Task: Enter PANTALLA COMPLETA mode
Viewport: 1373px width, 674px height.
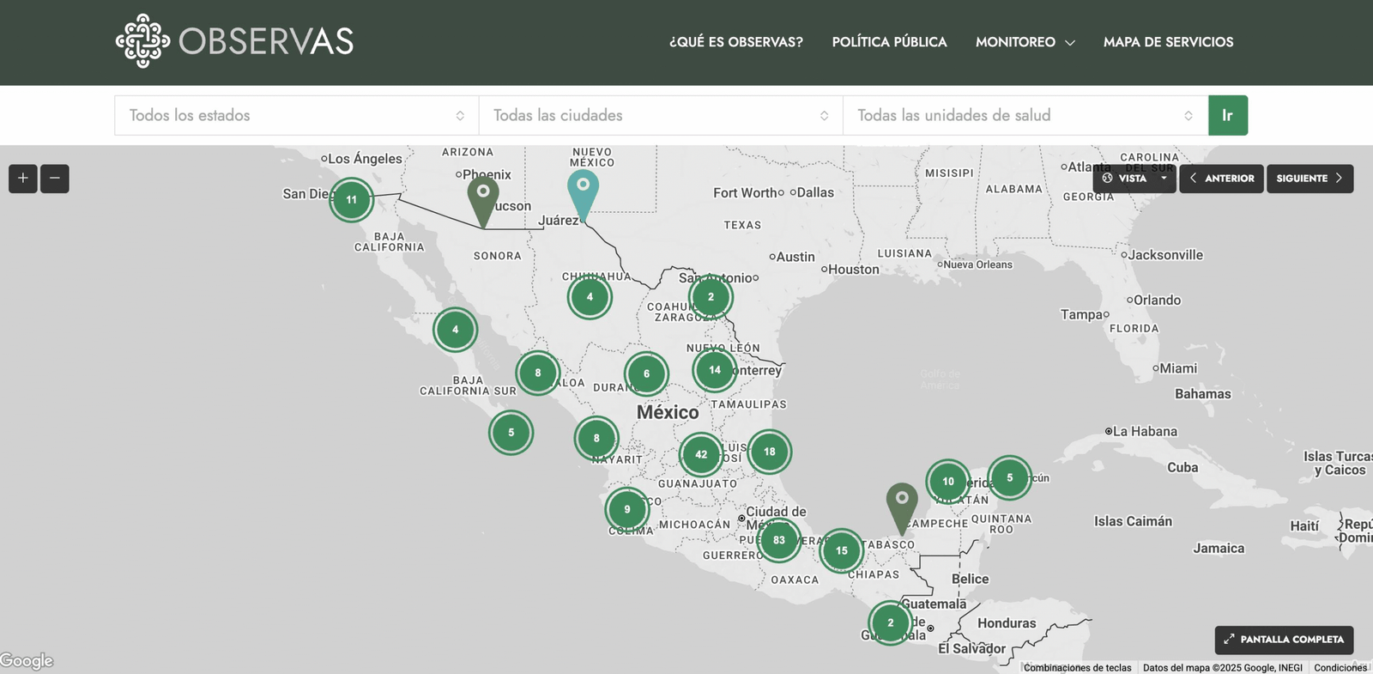Action: (x=1284, y=640)
